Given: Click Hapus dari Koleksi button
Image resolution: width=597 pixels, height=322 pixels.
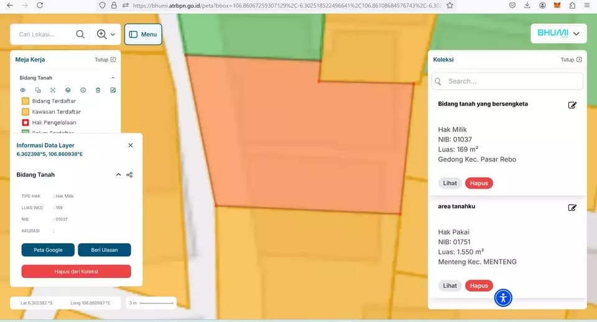Looking at the screenshot, I should point(76,271).
